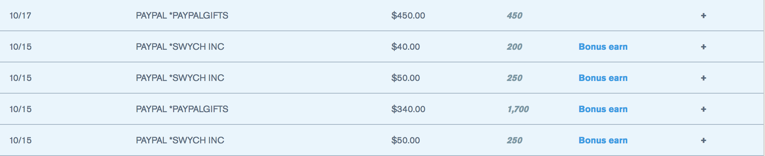This screenshot has height=156, width=765.
Task: Click the $340.00 transaction amount
Action: [408, 109]
